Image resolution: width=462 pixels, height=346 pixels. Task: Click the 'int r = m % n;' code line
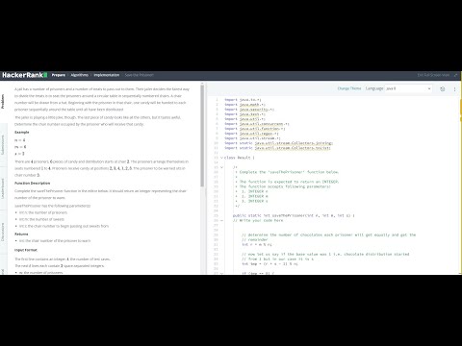[x=257, y=244]
